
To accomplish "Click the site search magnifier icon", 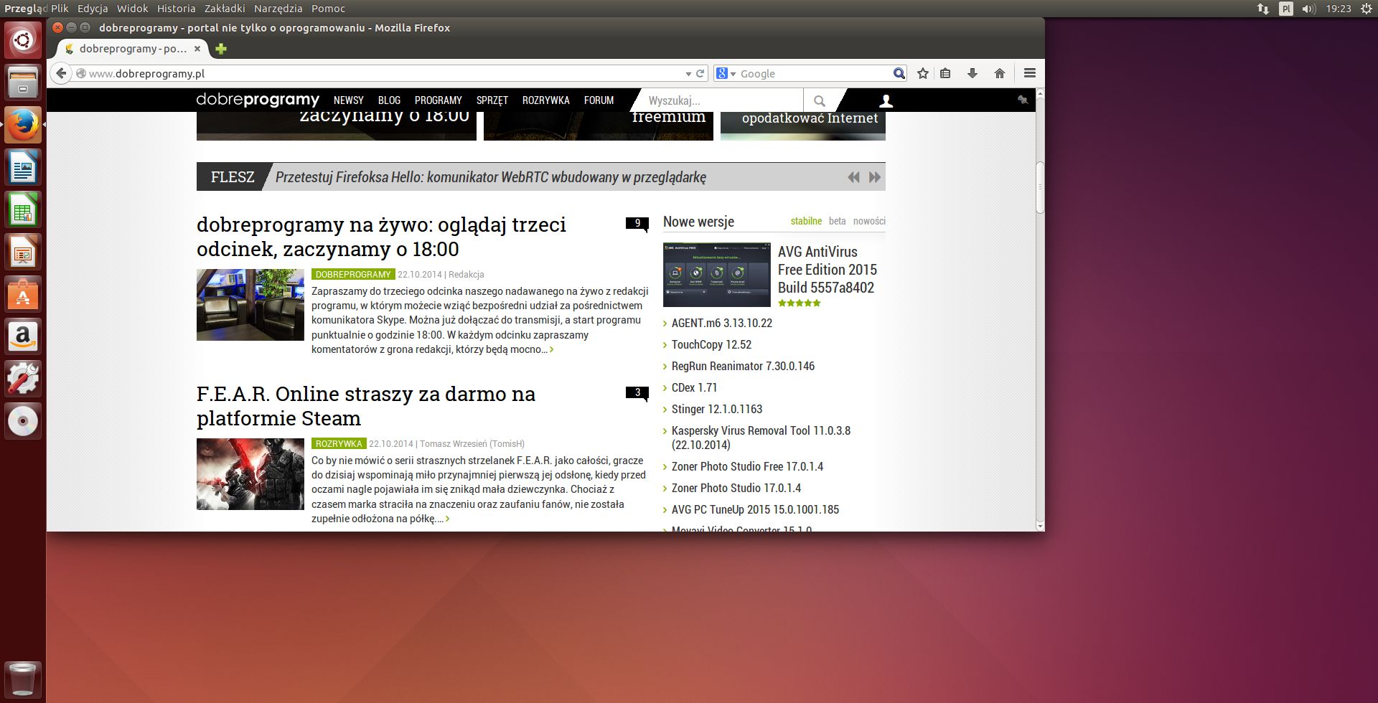I will pyautogui.click(x=820, y=100).
